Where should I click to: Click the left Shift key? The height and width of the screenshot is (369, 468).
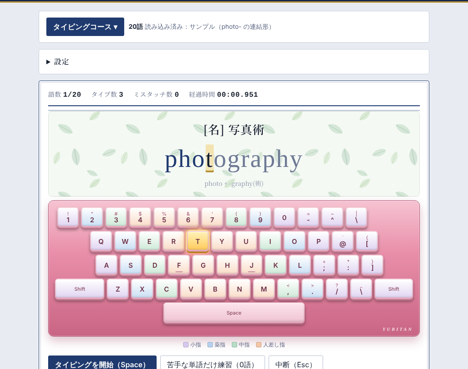(80, 289)
